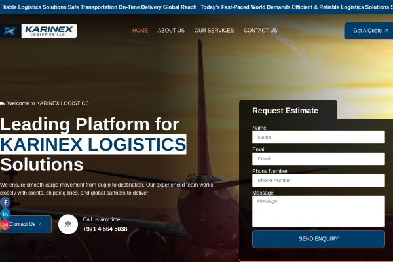Click the 'Welcome to KARINEX LOGISTICS' text
The height and width of the screenshot is (262, 393).
click(x=48, y=103)
